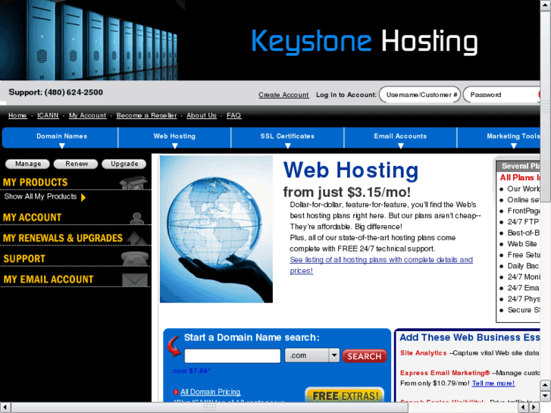This screenshot has width=551, height=413.
Task: Open the hosting plans listing link
Action: (381, 265)
